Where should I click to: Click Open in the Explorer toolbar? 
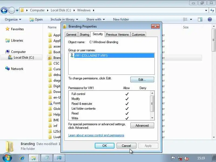click(36, 19)
